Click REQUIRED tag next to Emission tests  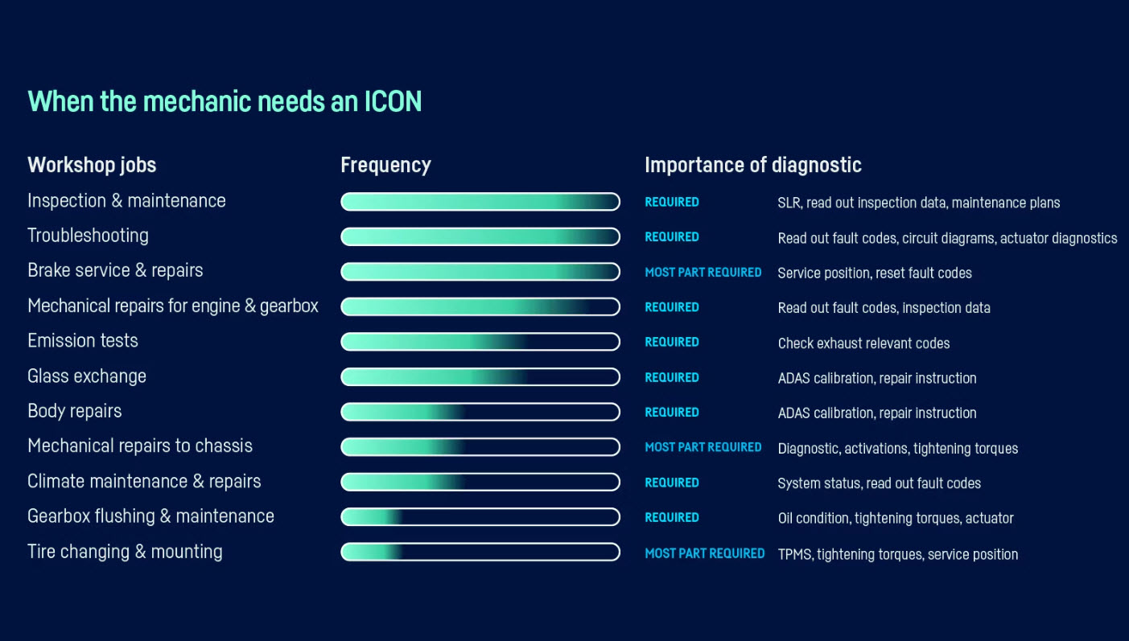click(672, 342)
